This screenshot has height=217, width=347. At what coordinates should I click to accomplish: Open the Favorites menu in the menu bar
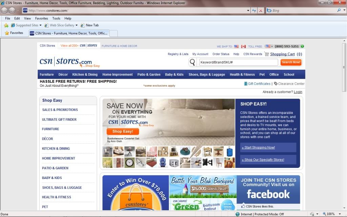point(42,18)
